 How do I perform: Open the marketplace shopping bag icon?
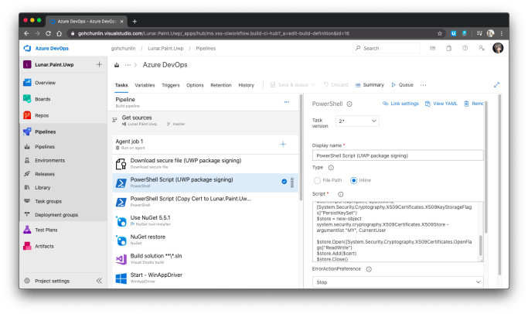[449, 48]
